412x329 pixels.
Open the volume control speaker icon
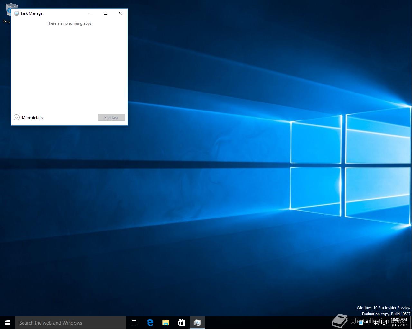pos(376,323)
